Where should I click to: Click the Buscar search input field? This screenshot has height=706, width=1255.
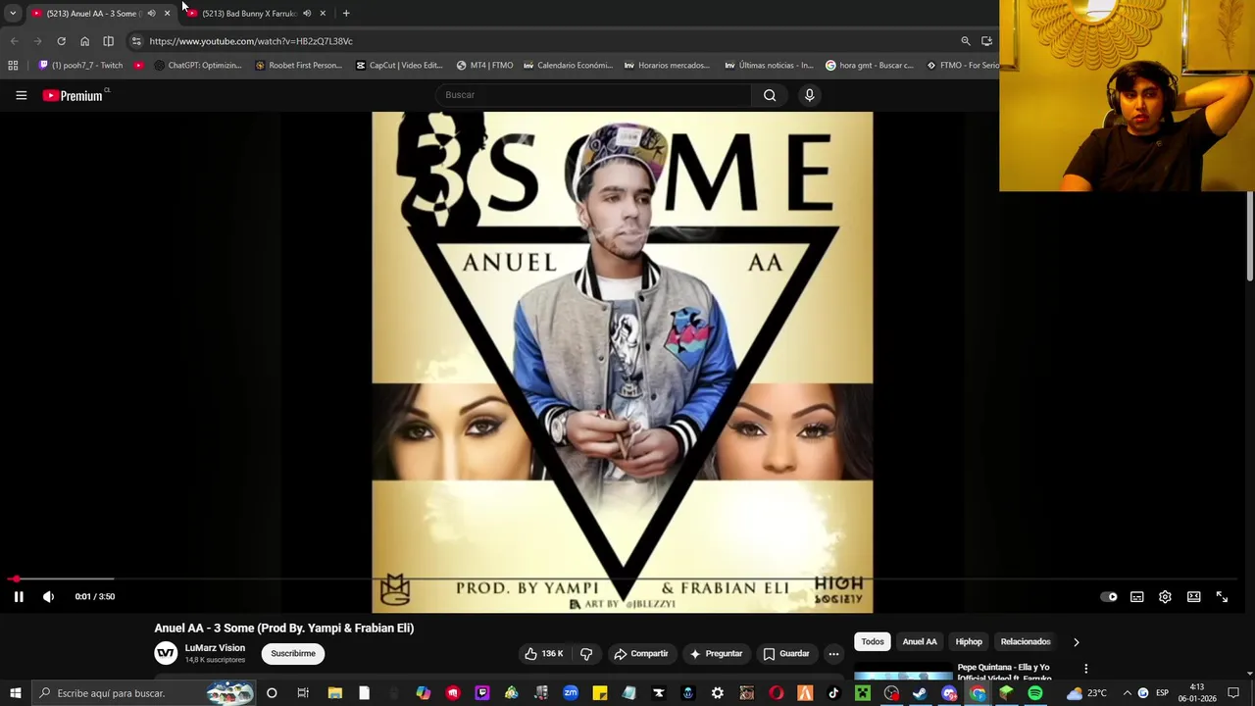point(593,95)
